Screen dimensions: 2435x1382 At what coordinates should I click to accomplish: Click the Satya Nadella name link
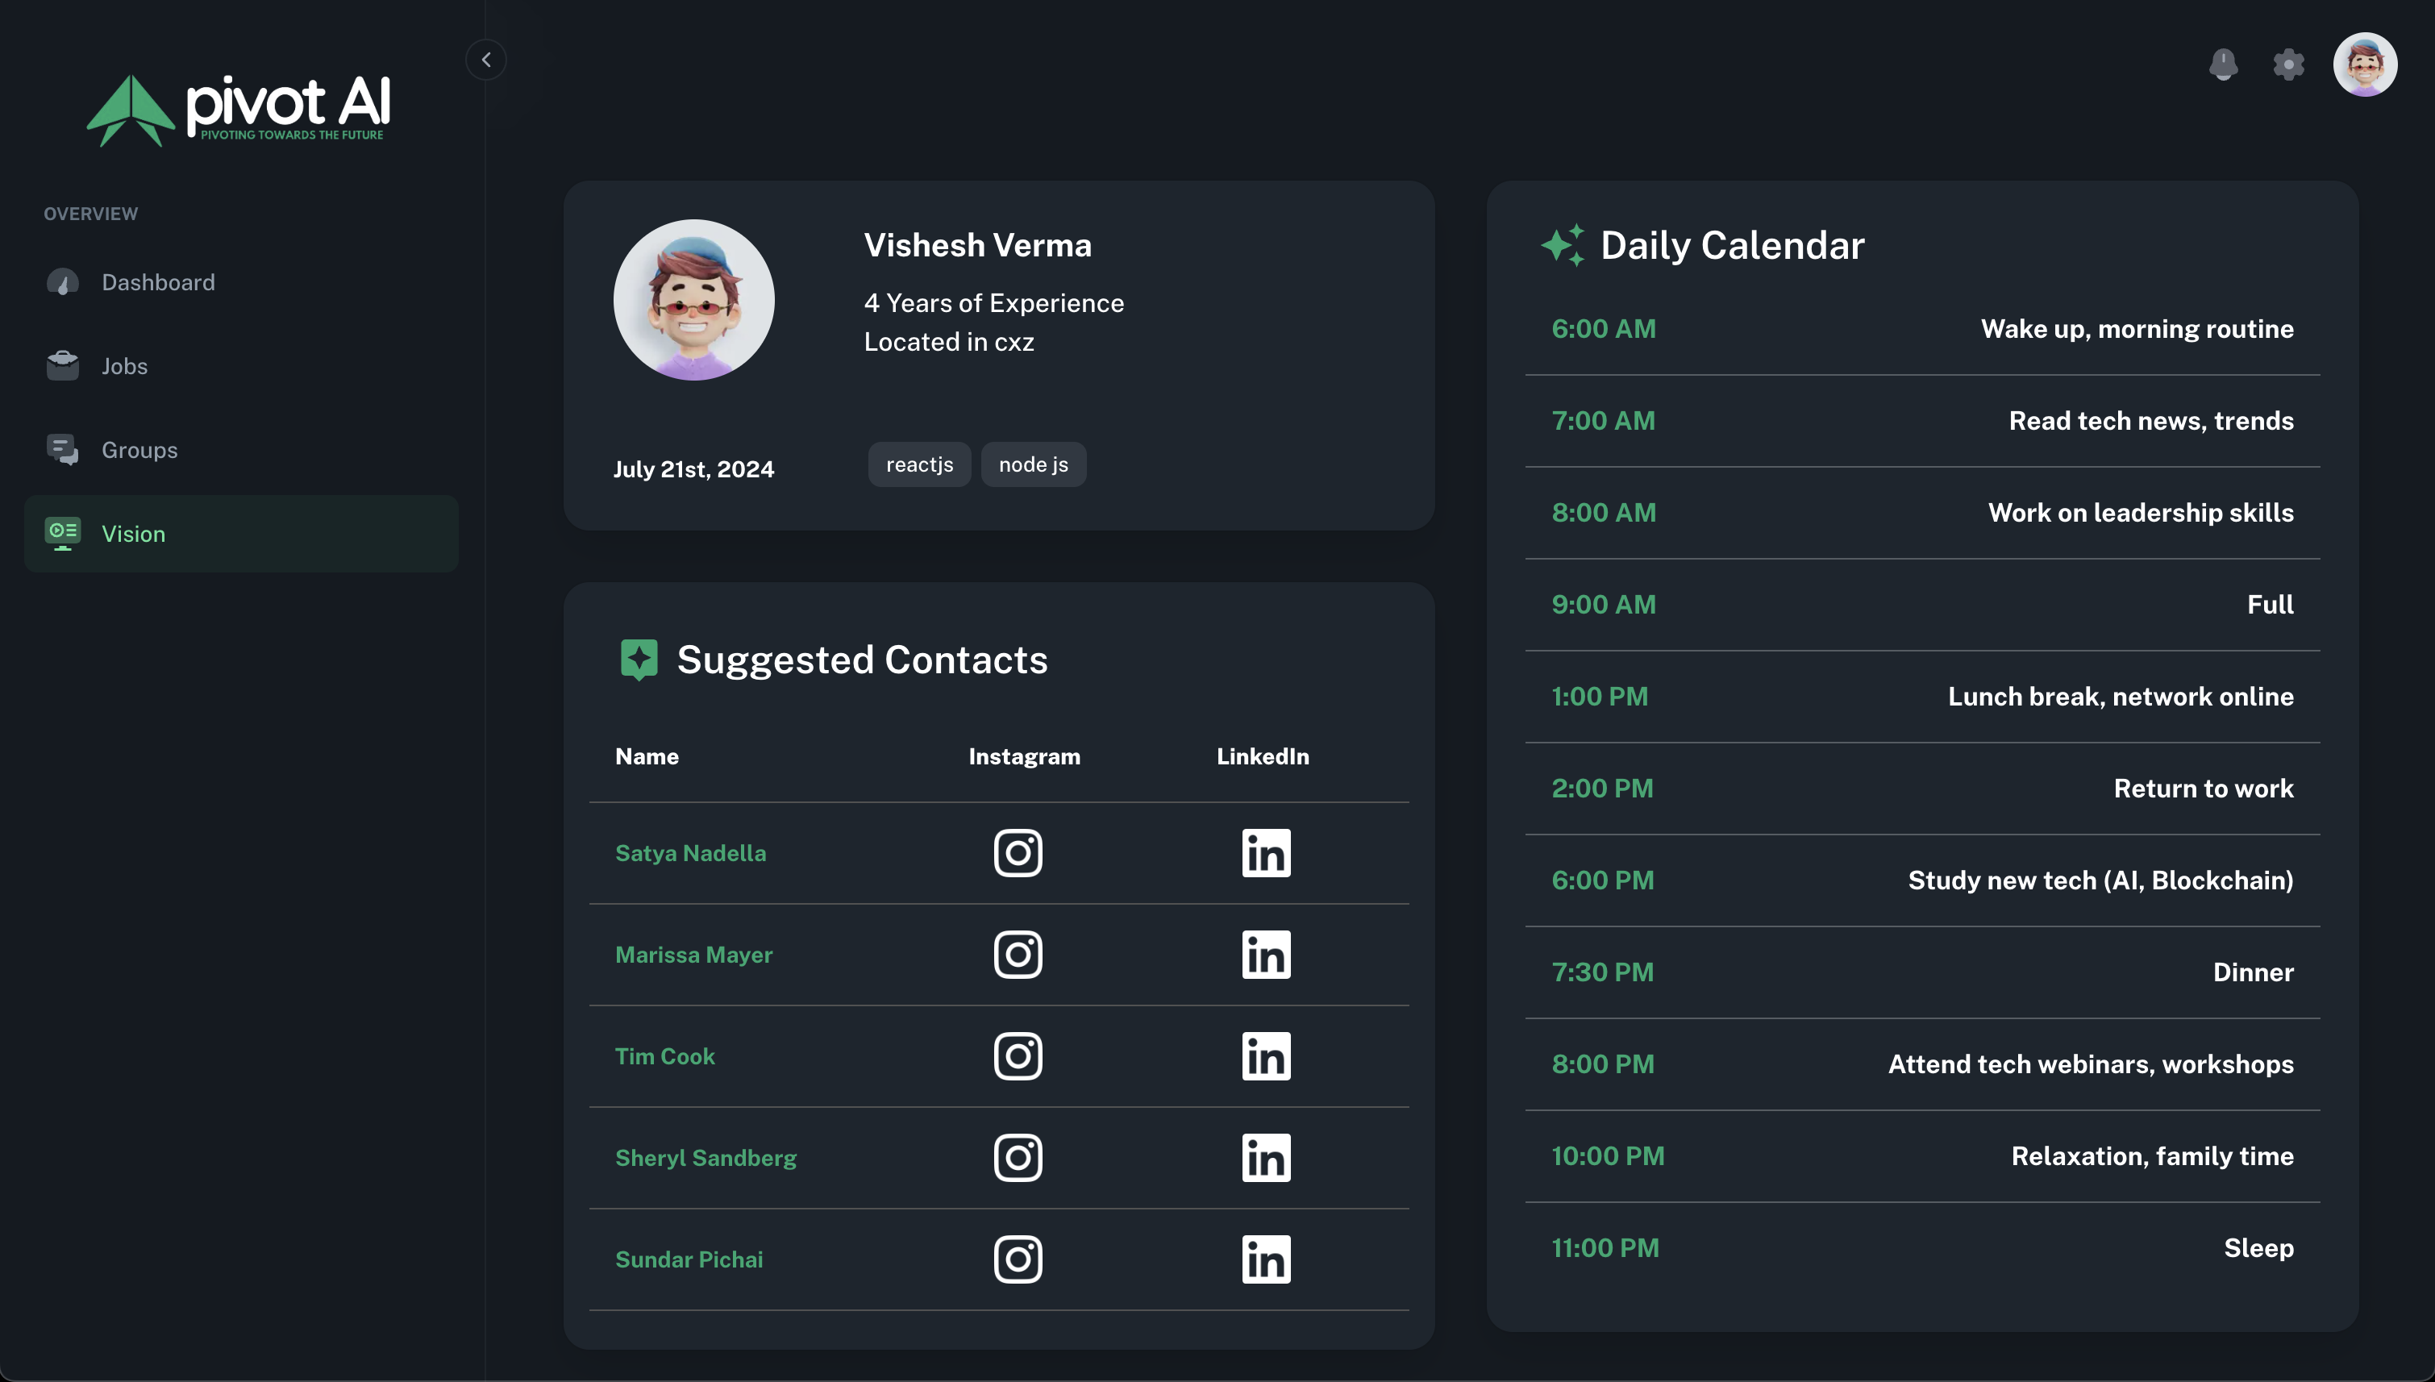pos(690,852)
